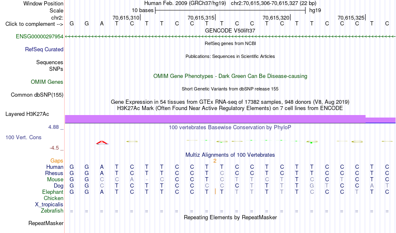This screenshot has width=396, height=233.
Task: Click the hg19 label beside scale bar
Action: 315,10
